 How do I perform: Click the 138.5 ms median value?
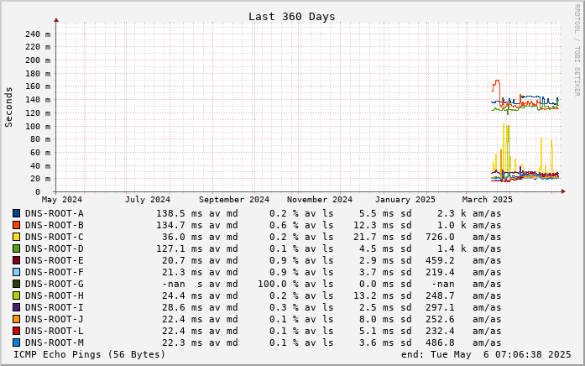tap(179, 213)
